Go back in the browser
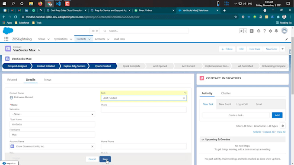This screenshot has height=165, width=294. point(4,17)
